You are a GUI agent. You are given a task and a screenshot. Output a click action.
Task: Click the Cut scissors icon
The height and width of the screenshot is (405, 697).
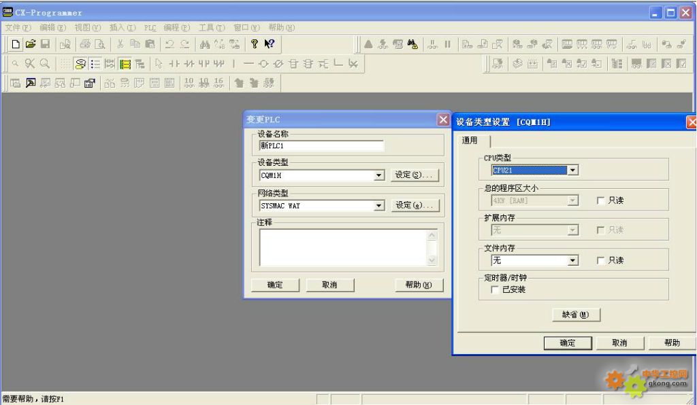tap(120, 44)
